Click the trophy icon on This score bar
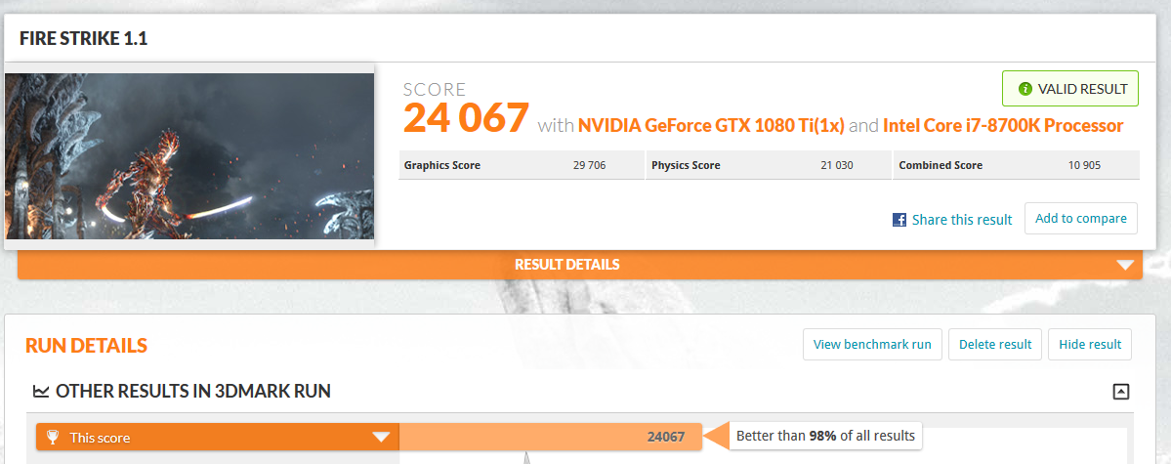This screenshot has width=1171, height=464. point(53,437)
